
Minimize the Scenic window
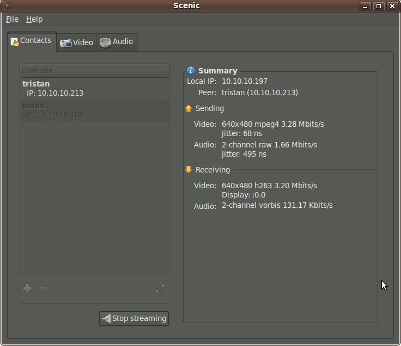366,6
